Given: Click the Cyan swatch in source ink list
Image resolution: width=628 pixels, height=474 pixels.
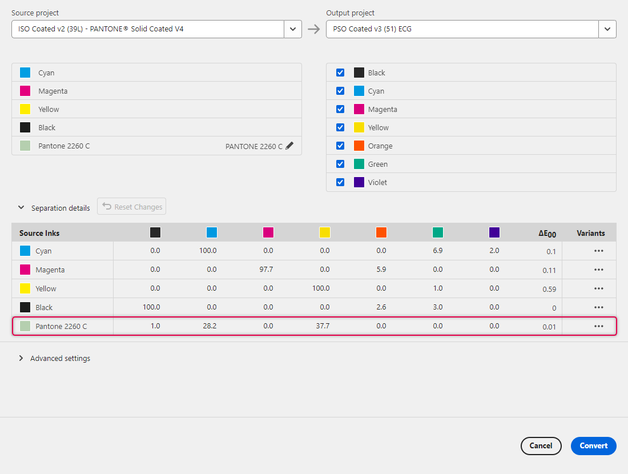Looking at the screenshot, I should pyautogui.click(x=25, y=73).
